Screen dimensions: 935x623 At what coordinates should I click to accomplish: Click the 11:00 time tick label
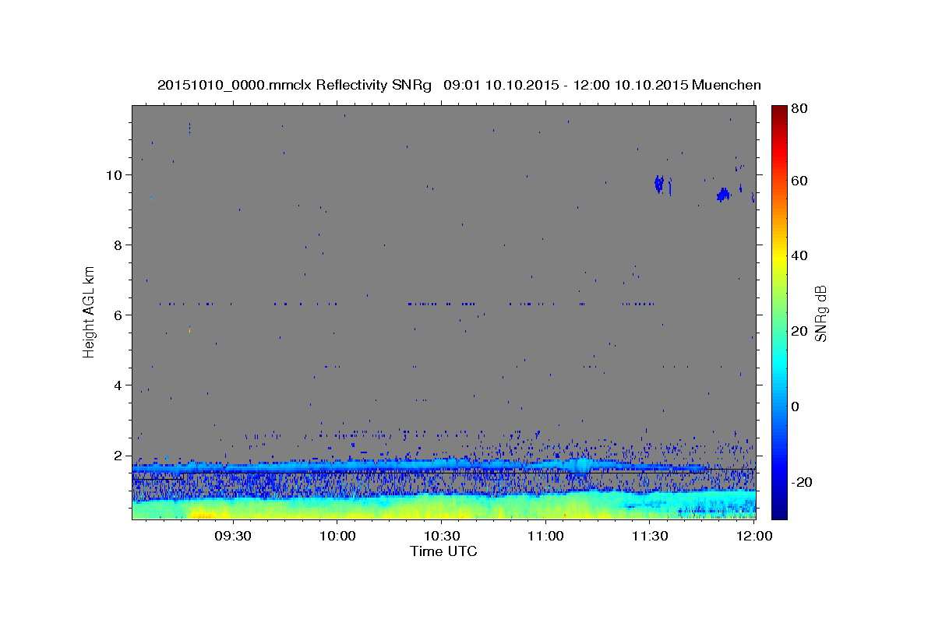pyautogui.click(x=545, y=537)
